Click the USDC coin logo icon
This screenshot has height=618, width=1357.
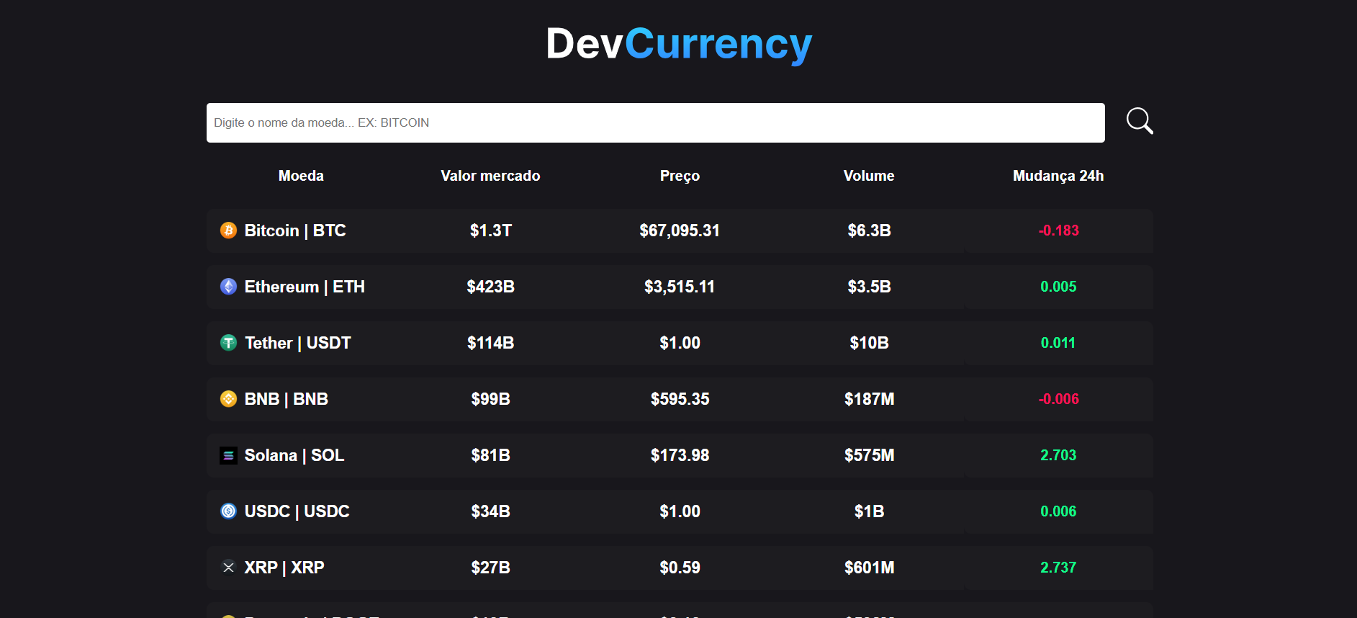tap(228, 511)
